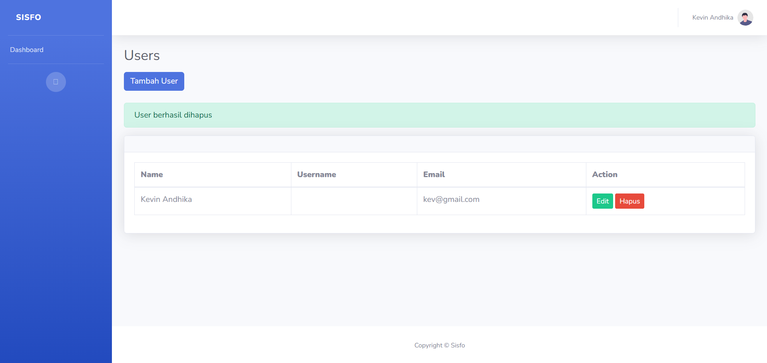Click the Copyright © Sisfo footer text

click(439, 345)
